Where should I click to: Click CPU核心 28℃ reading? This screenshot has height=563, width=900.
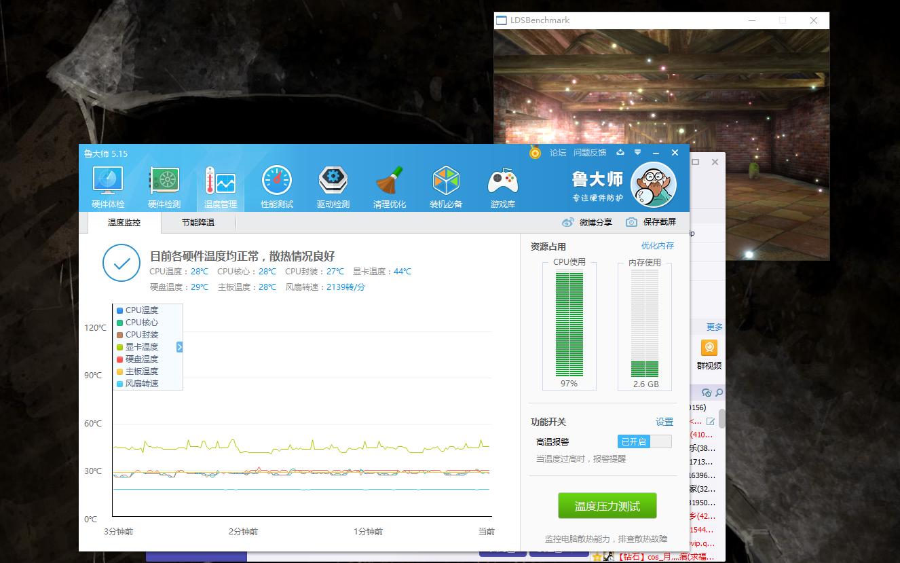coord(247,272)
